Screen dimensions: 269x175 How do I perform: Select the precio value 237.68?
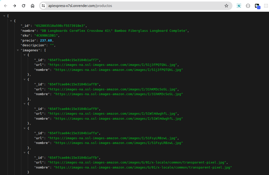click(x=46, y=41)
